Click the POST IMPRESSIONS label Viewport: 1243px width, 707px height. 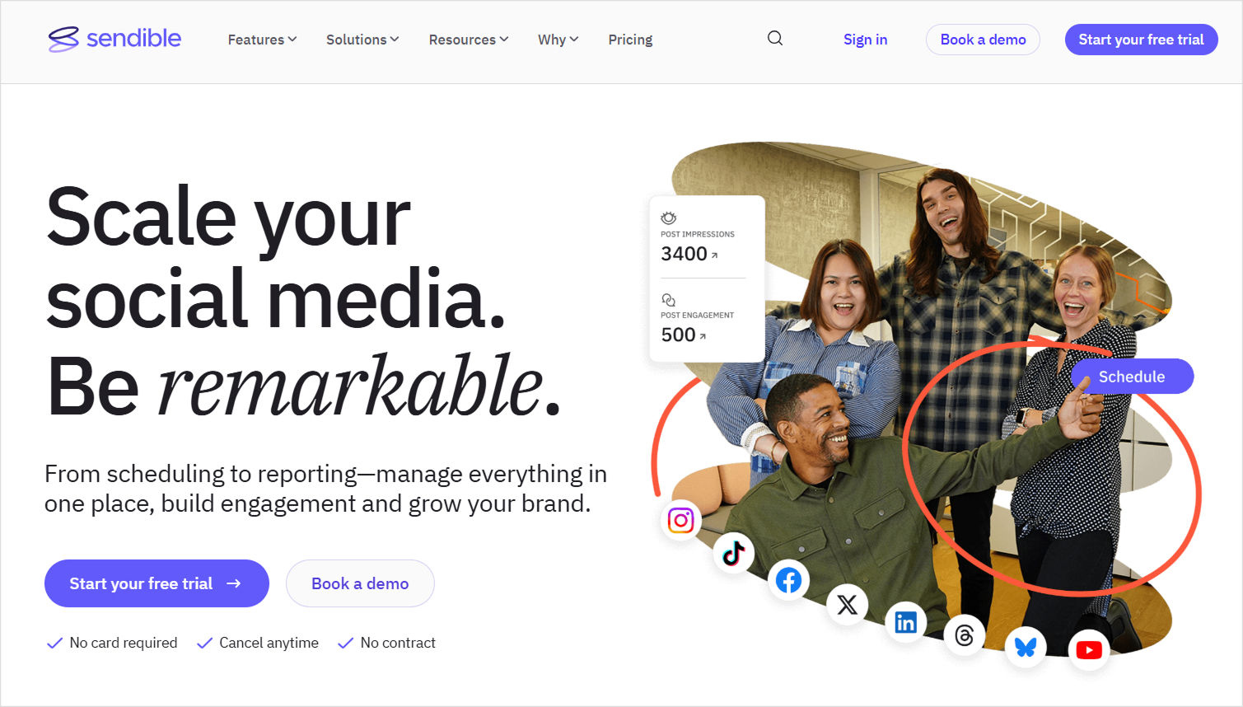tap(698, 234)
